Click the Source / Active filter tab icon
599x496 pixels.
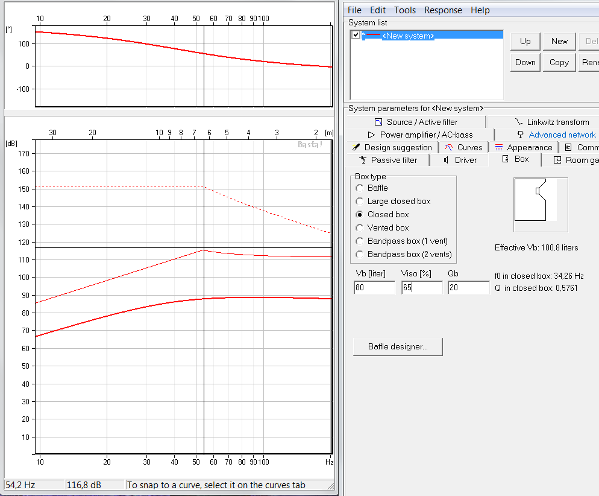378,122
